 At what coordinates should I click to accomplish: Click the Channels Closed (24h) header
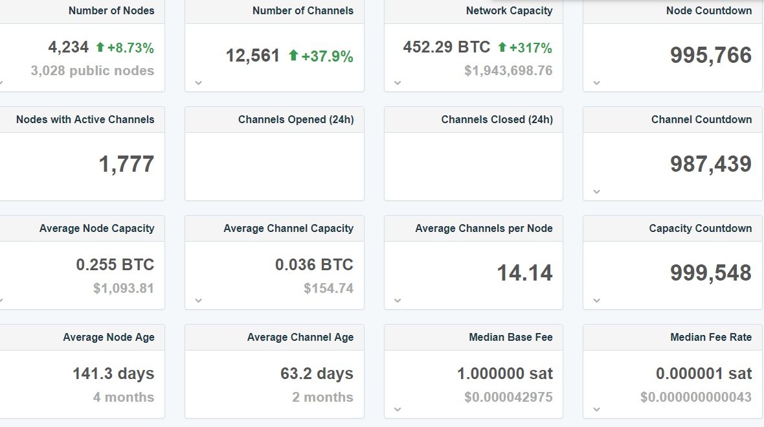point(497,119)
